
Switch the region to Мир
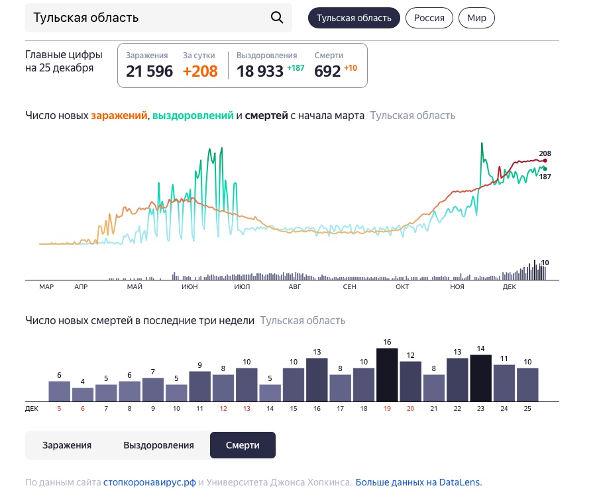[x=476, y=18]
